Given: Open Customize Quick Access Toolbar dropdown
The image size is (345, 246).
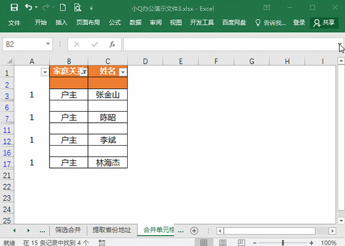Looking at the screenshot, I should [x=91, y=9].
